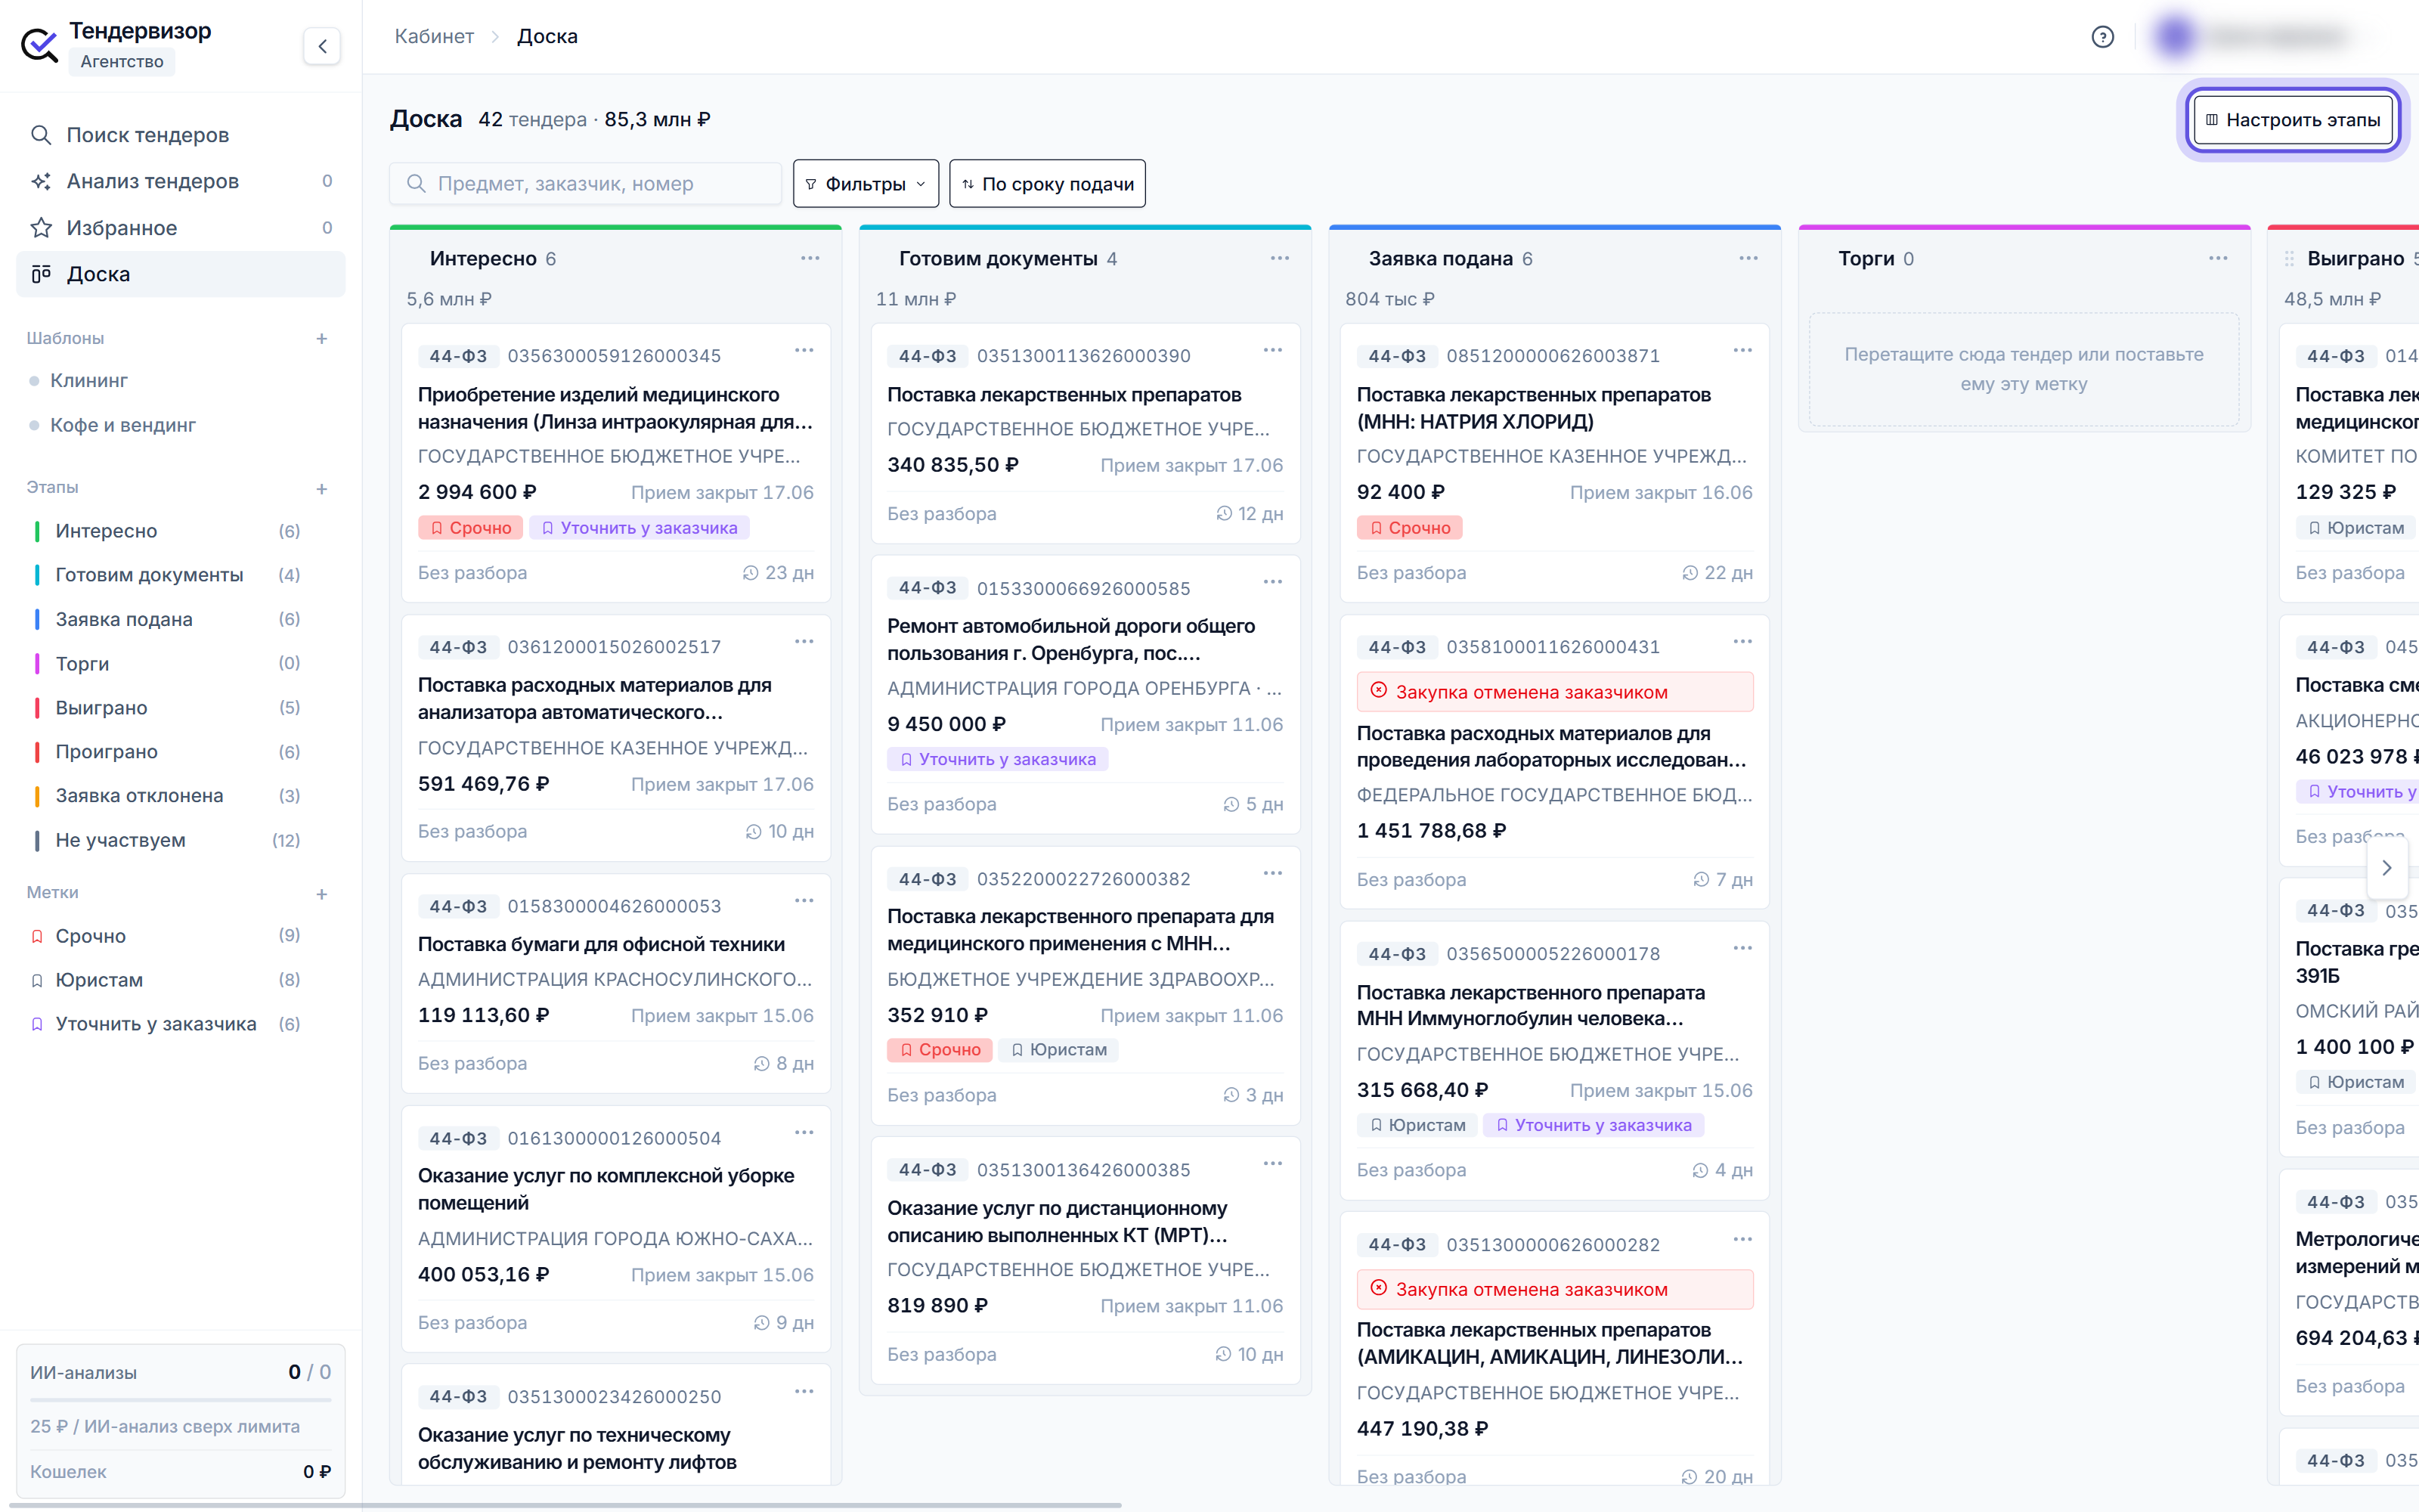Collapse the sidebar with the chevron button
Image resolution: width=2419 pixels, height=1512 pixels.
coord(322,46)
